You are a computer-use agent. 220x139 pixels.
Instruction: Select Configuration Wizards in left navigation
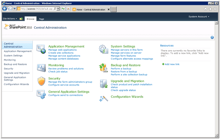[x=16, y=84]
